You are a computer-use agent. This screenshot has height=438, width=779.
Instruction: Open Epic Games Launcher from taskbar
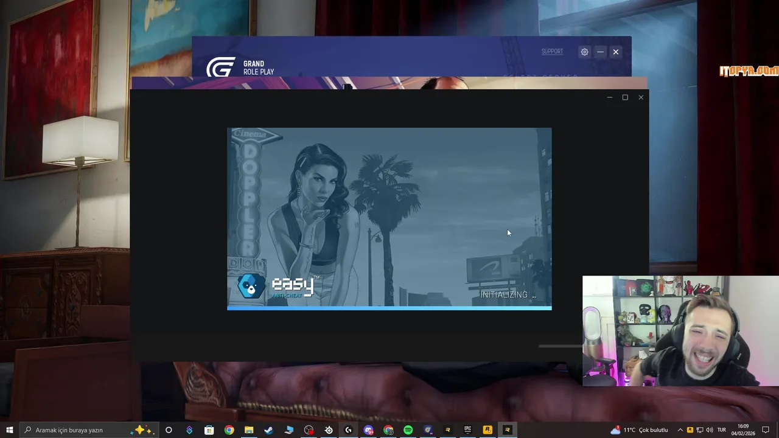click(467, 430)
